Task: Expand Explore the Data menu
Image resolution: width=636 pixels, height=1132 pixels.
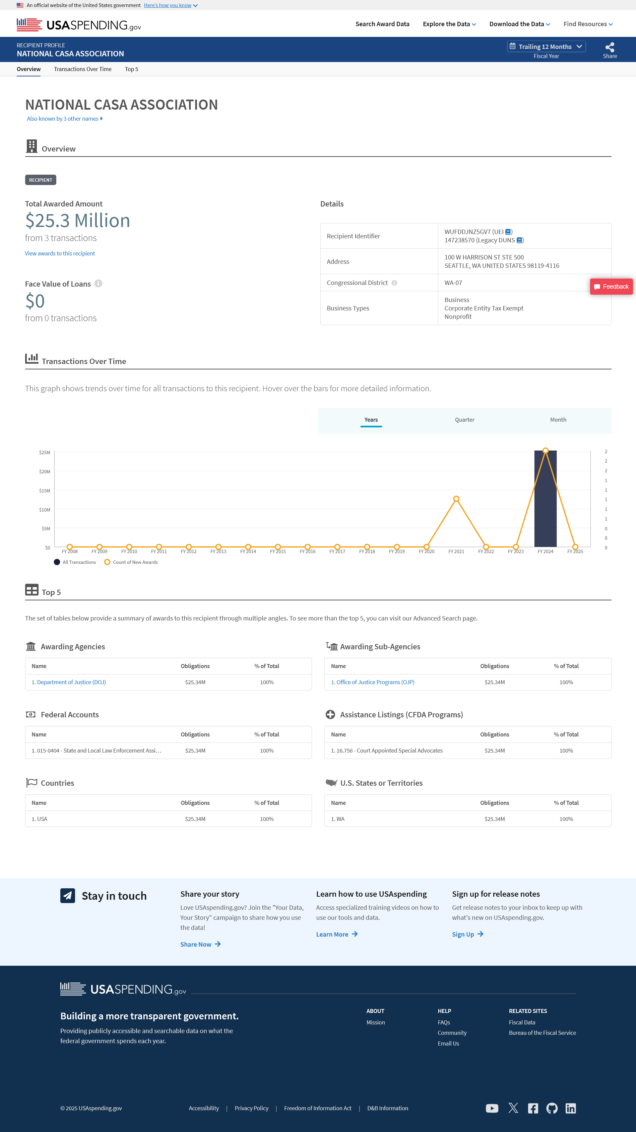Action: pos(449,24)
